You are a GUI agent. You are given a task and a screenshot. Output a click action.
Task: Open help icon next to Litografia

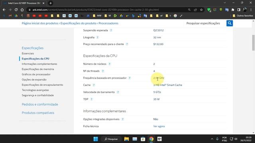(97, 37)
